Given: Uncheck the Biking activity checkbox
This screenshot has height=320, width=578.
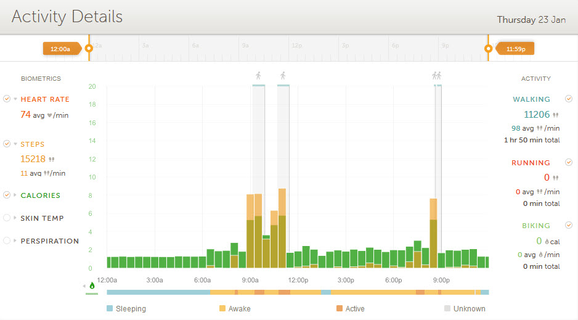Looking at the screenshot, I should tap(569, 225).
